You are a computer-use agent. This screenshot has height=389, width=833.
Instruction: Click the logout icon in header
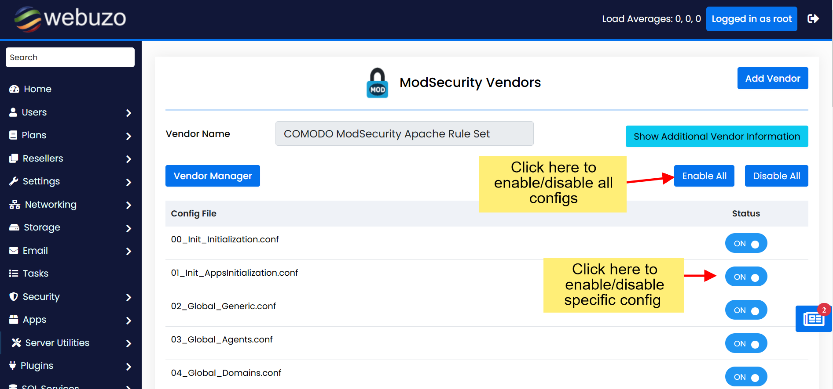pyautogui.click(x=813, y=18)
